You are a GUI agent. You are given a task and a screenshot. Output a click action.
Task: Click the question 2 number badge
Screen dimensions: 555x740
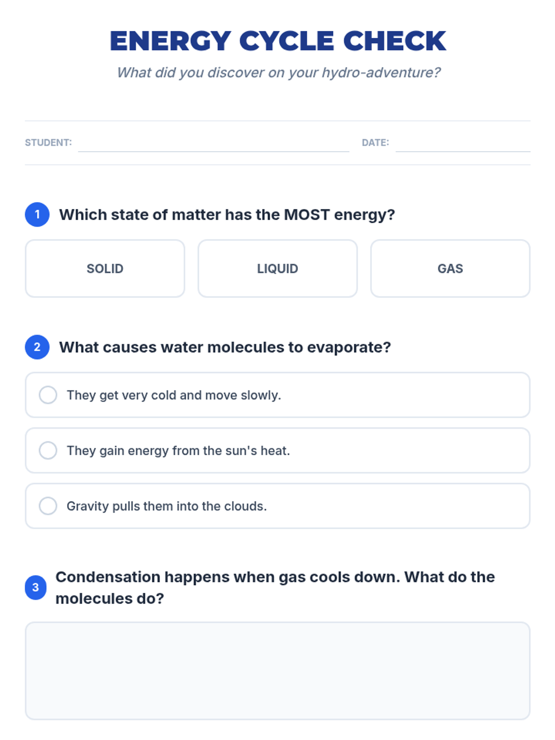tap(37, 347)
